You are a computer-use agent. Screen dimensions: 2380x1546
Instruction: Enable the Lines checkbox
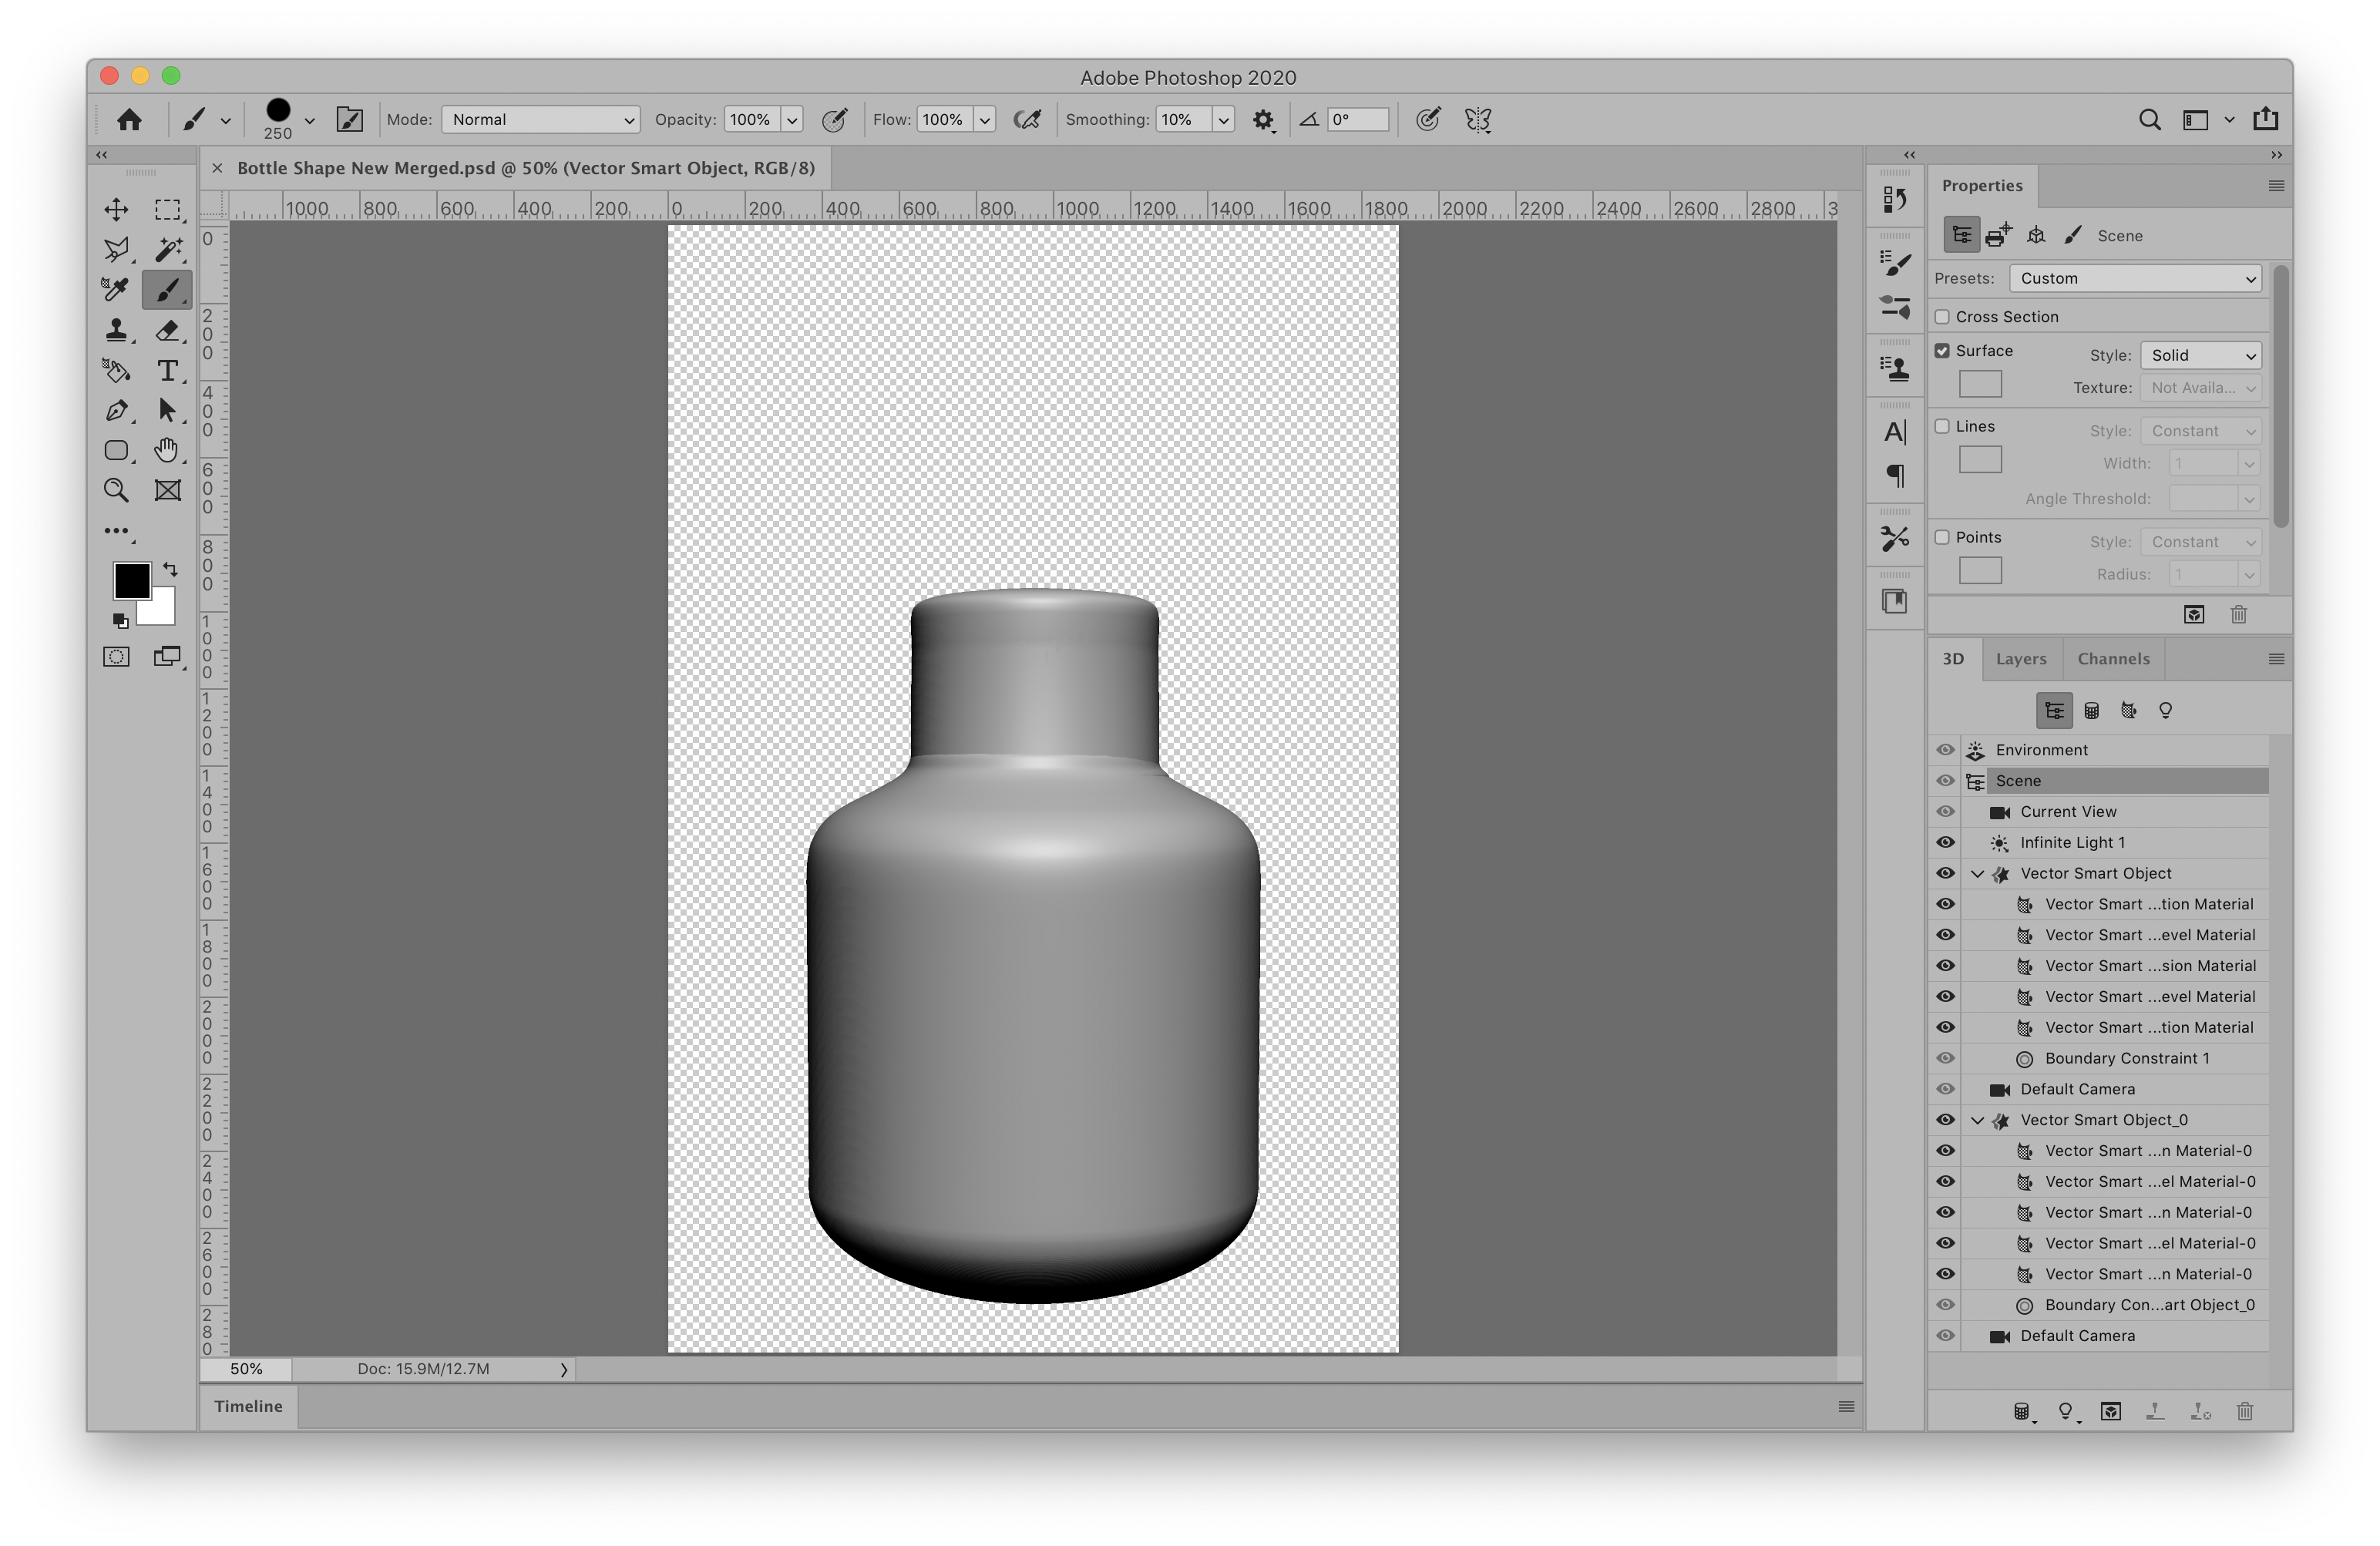click(x=1942, y=426)
